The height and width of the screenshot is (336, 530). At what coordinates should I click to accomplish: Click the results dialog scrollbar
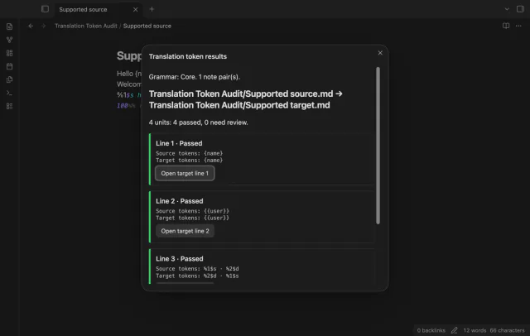click(378, 146)
